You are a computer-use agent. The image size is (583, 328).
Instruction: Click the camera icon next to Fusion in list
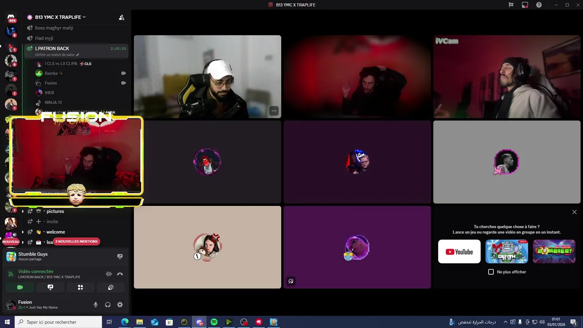(x=123, y=83)
